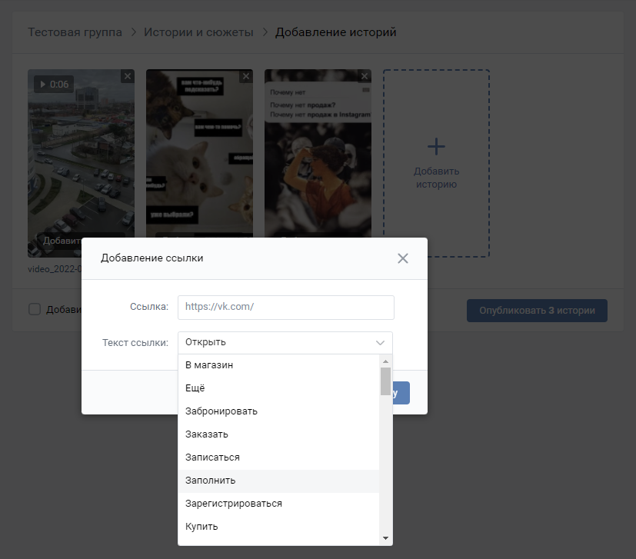Pick 'Забронировать' link text
Image resolution: width=636 pixels, height=559 pixels.
click(x=221, y=411)
